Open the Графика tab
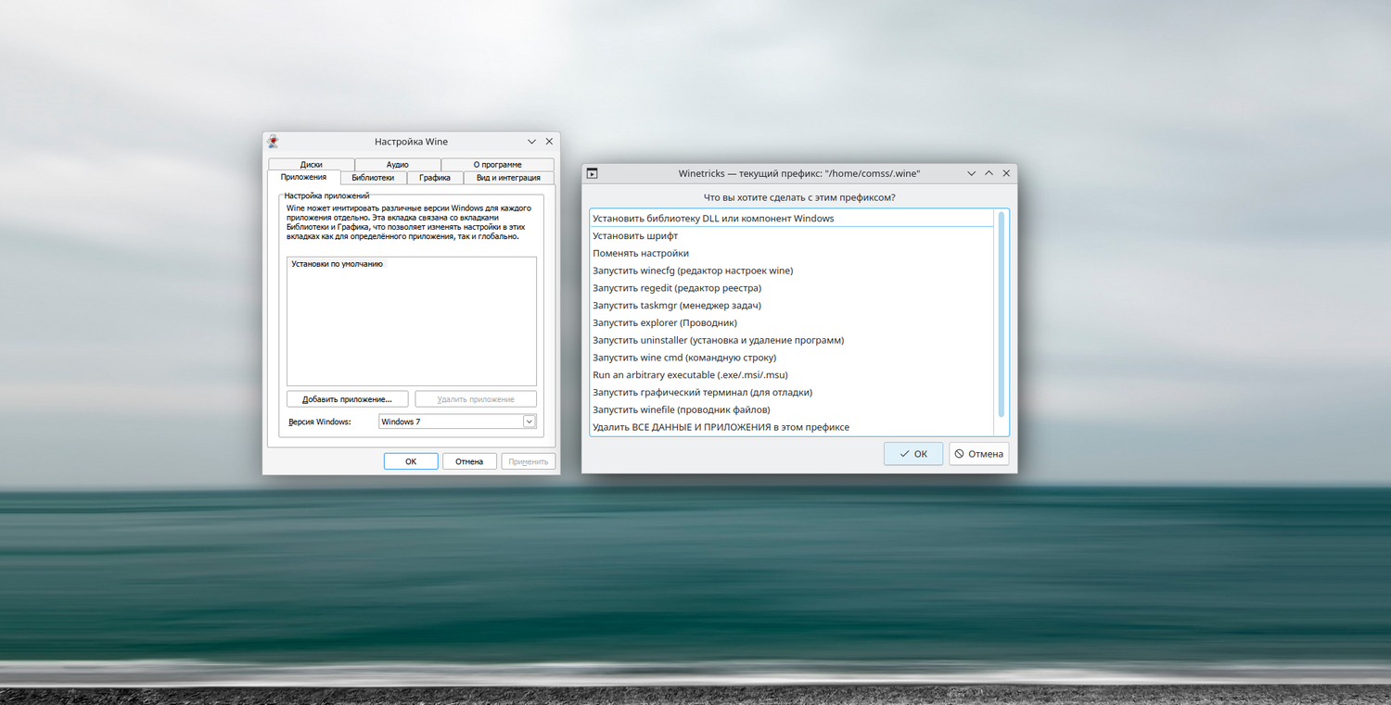The image size is (1391, 705). tap(435, 178)
